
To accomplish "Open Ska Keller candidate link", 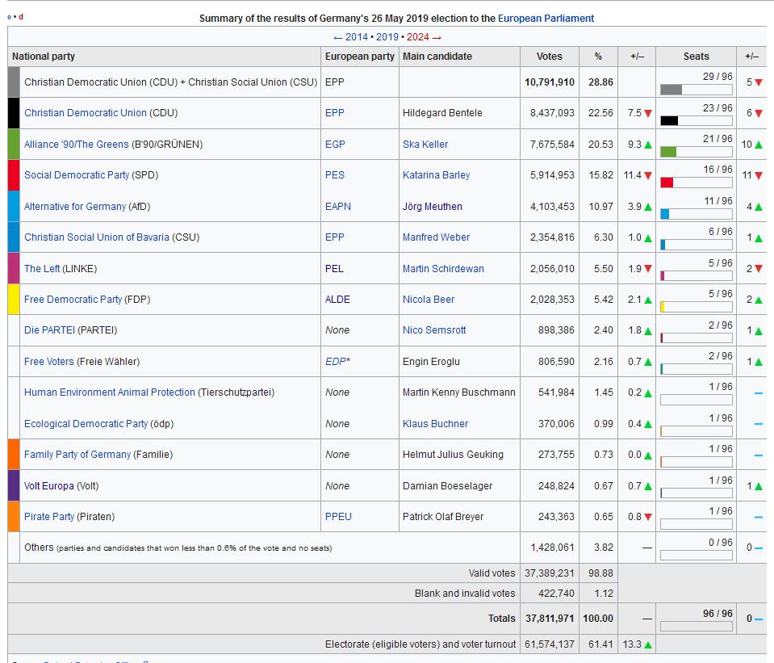I will 425,145.
